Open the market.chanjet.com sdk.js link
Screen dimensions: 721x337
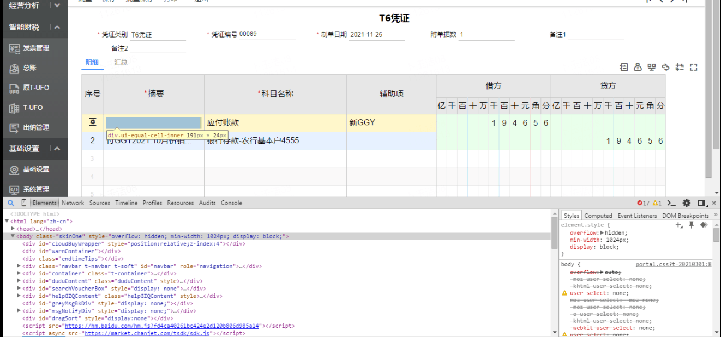147,333
